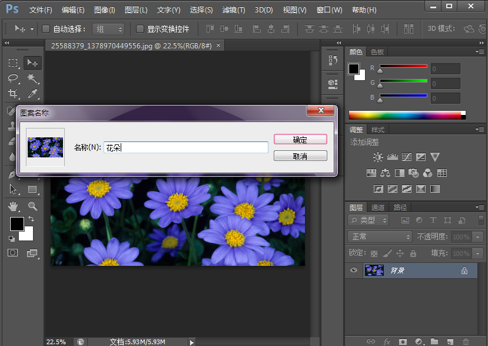This screenshot has height=346, width=488.
Task: Close the document tab 25588379_1378970449556.jpg
Action: [x=218, y=45]
